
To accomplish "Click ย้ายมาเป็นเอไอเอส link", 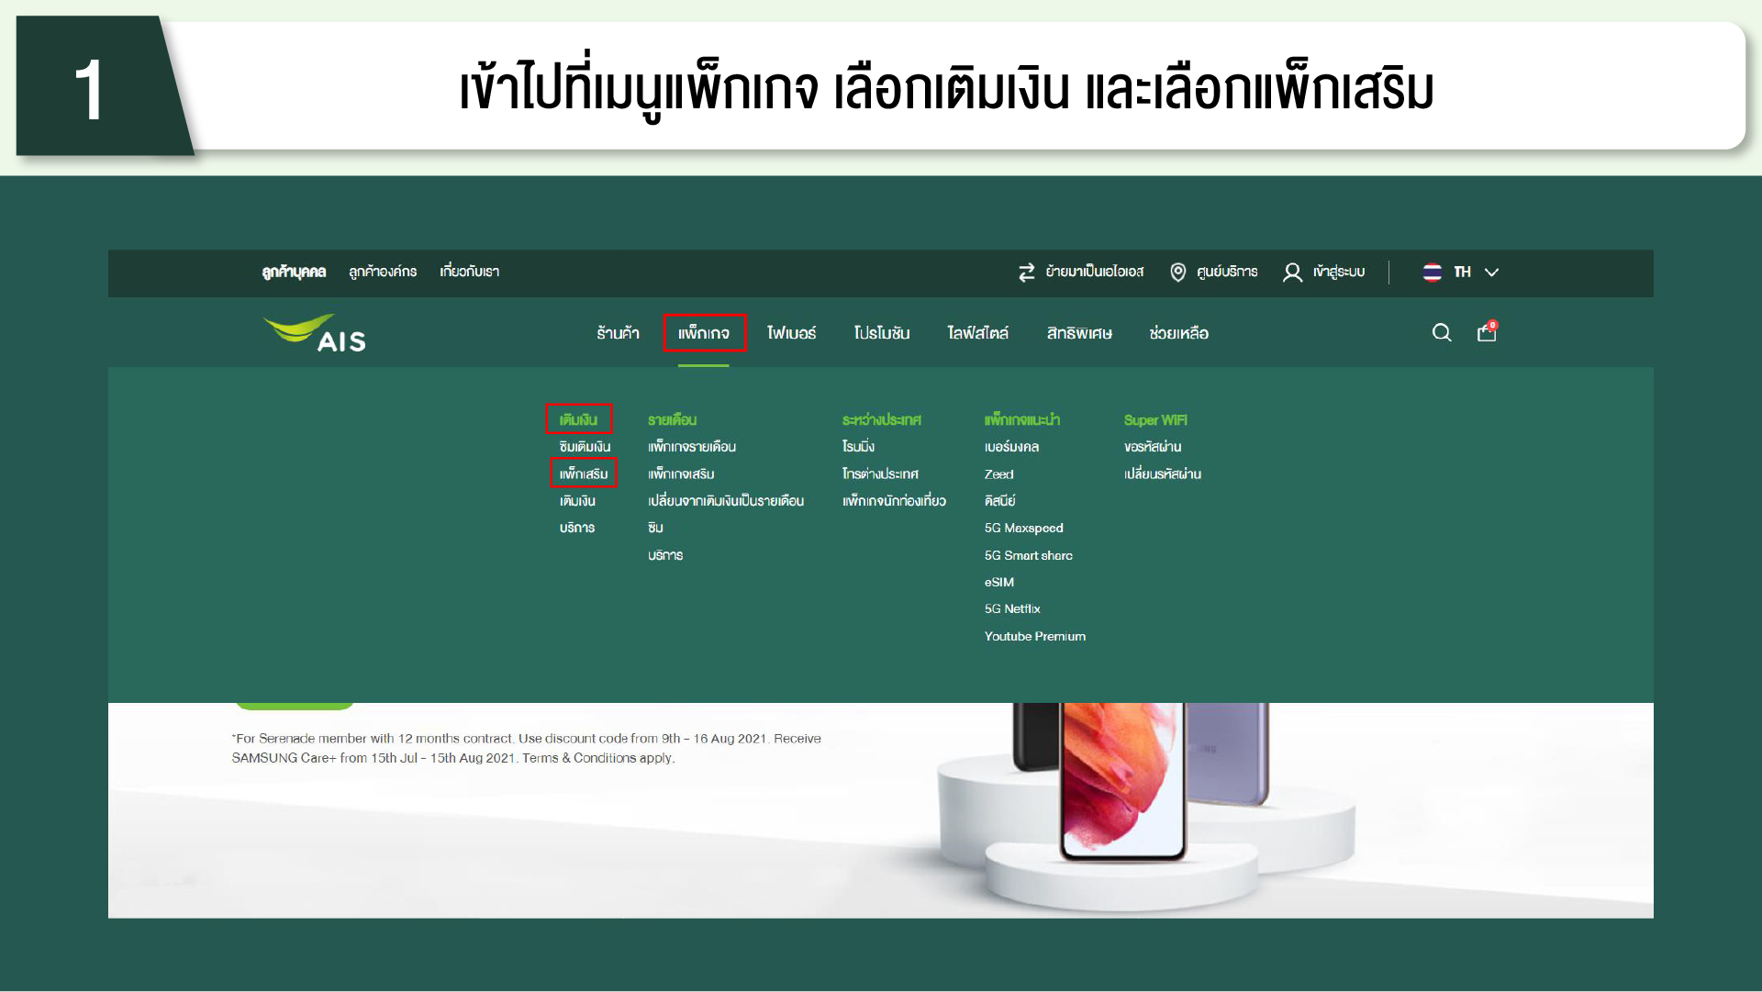I will tap(1095, 272).
